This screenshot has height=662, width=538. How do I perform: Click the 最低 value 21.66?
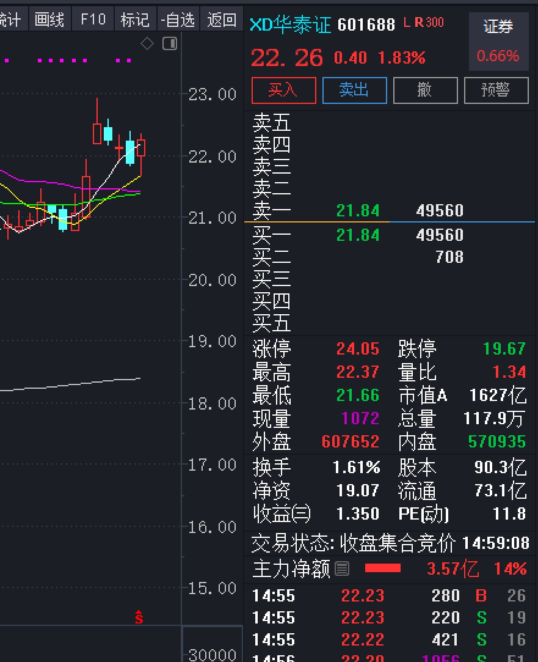(357, 395)
